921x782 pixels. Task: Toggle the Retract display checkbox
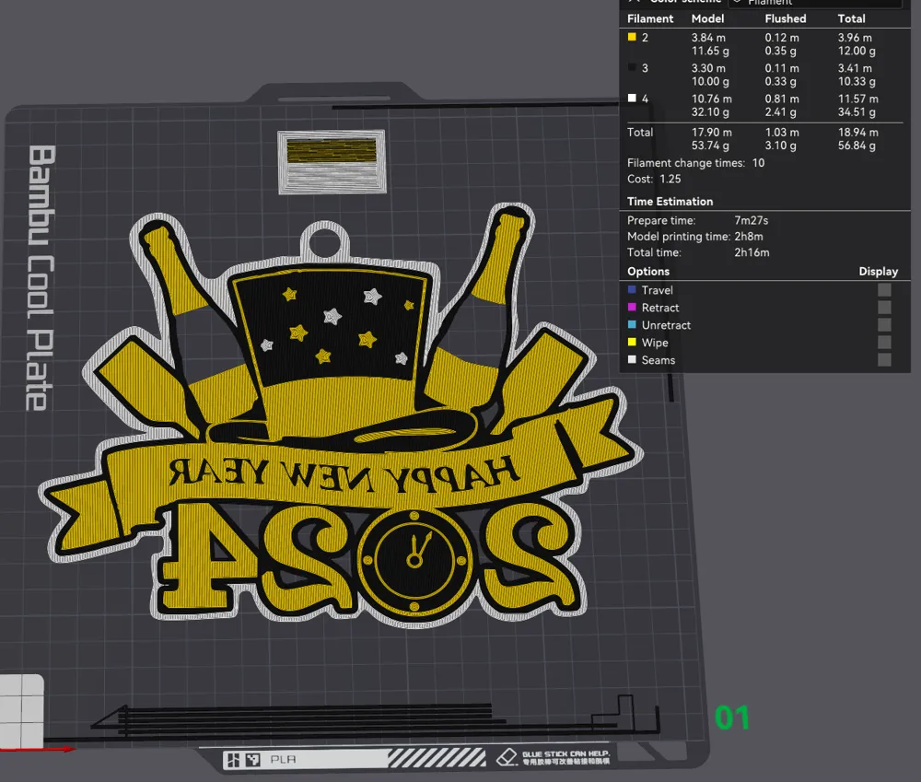[884, 308]
